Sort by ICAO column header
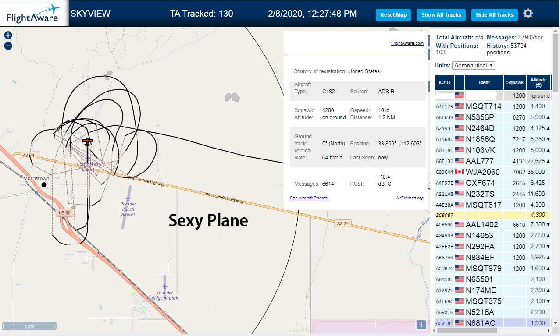Viewport: 560px width, 336px height. click(445, 82)
